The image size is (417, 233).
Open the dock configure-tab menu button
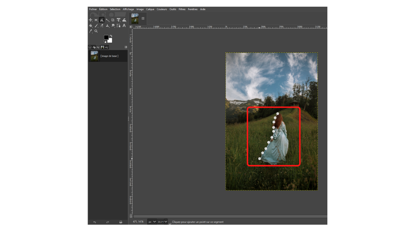pyautogui.click(x=126, y=47)
